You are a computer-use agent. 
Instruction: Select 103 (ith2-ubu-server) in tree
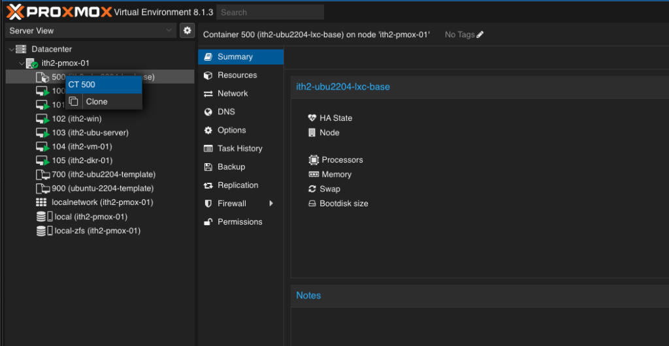click(x=100, y=133)
